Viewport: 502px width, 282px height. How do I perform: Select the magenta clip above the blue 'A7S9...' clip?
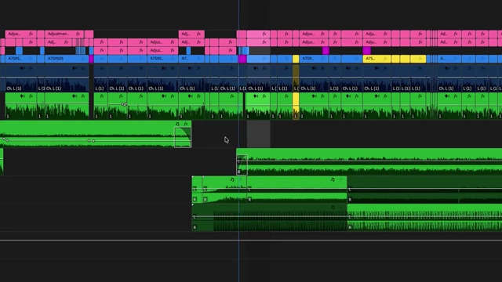pyautogui.click(x=326, y=50)
